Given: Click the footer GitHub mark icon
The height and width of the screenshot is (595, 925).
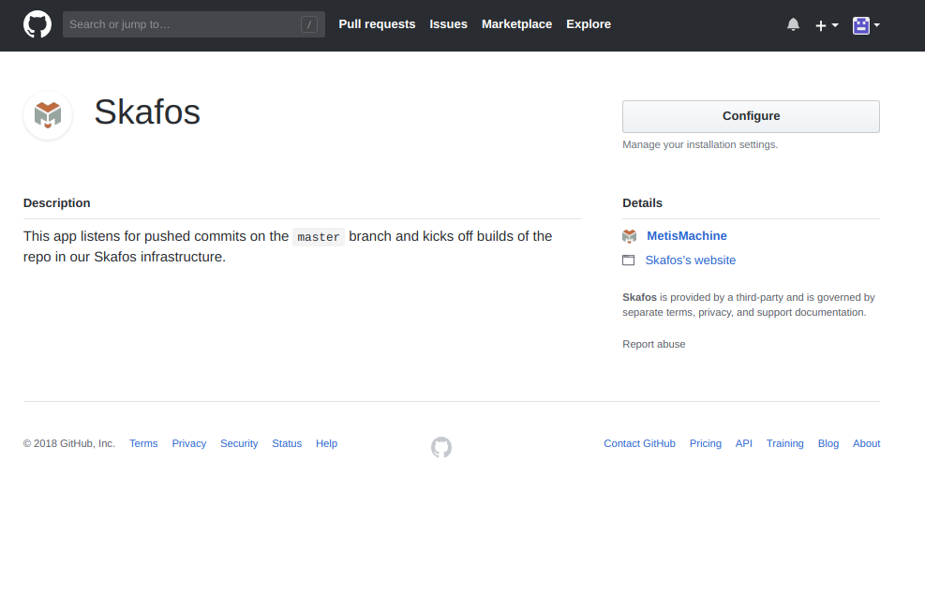Looking at the screenshot, I should (441, 447).
